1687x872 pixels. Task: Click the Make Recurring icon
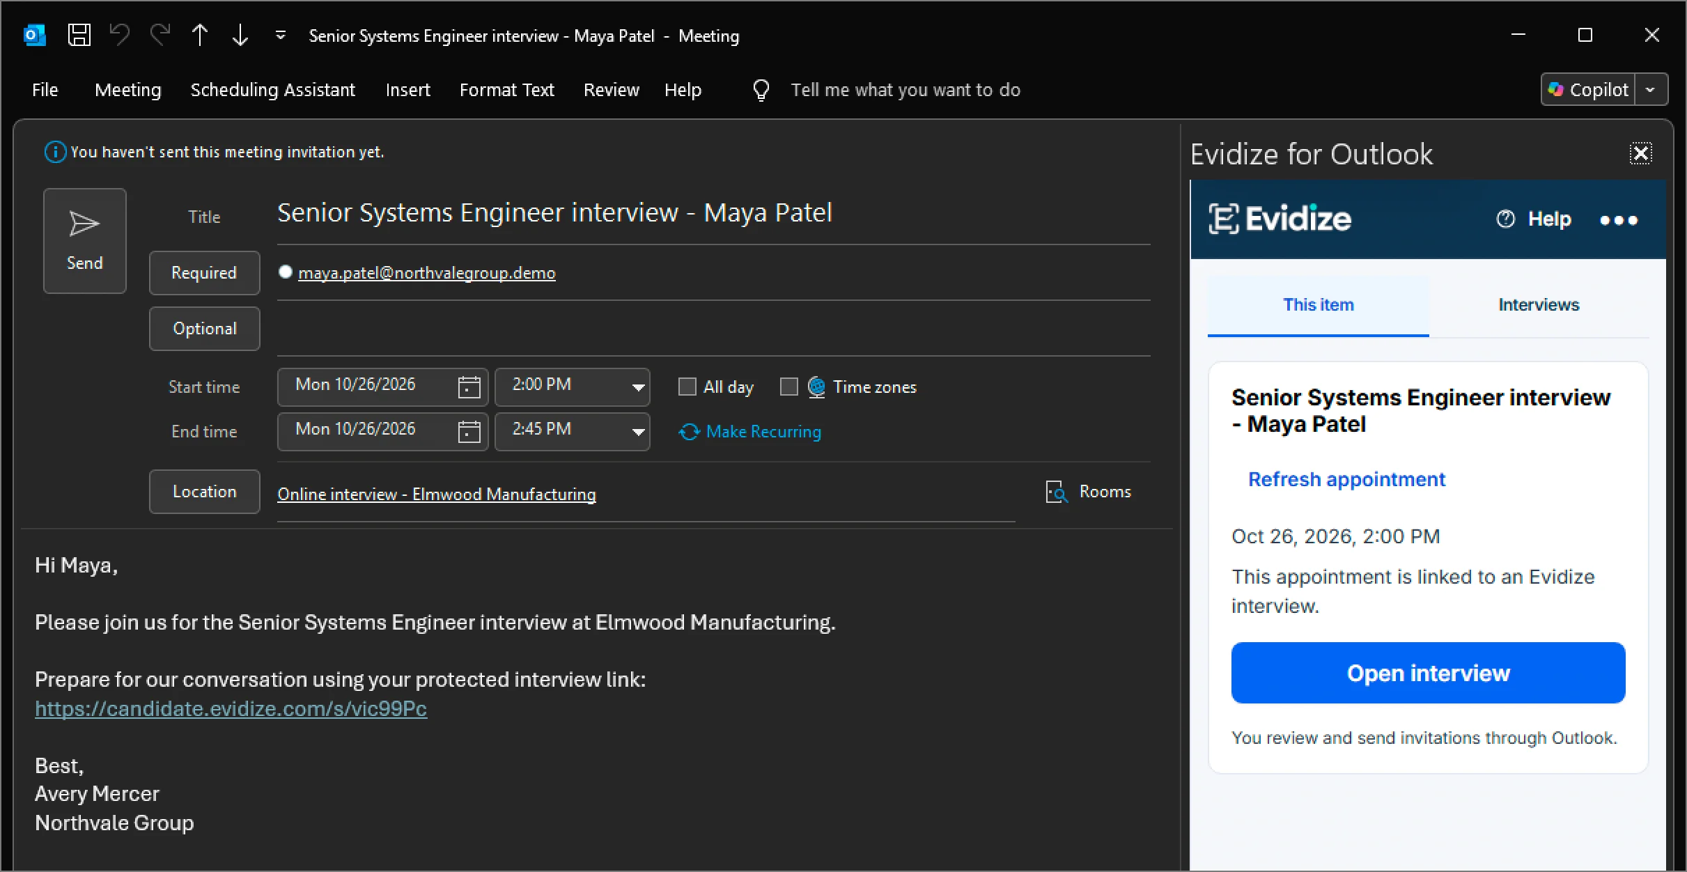tap(689, 432)
